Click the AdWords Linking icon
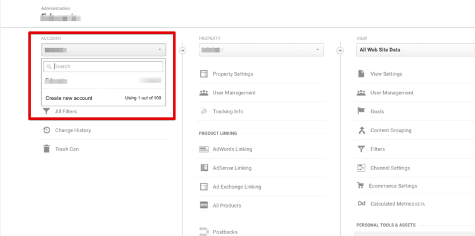475x236 pixels. click(x=204, y=149)
